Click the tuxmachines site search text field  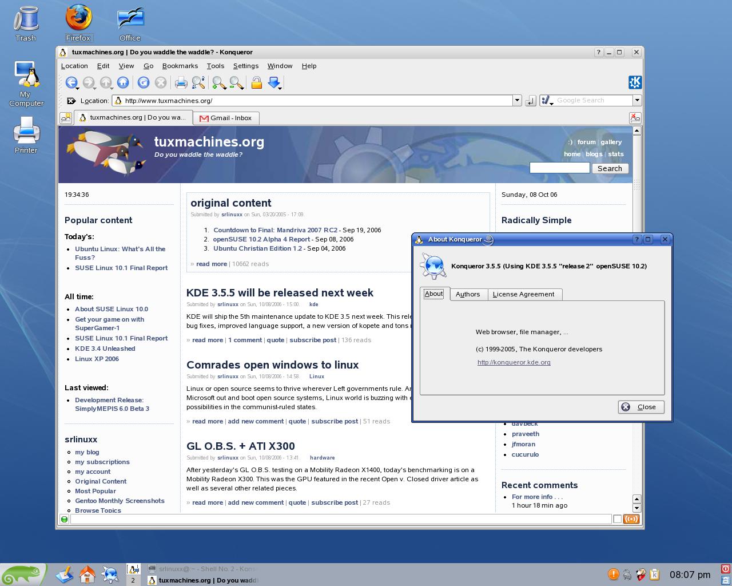coord(559,168)
